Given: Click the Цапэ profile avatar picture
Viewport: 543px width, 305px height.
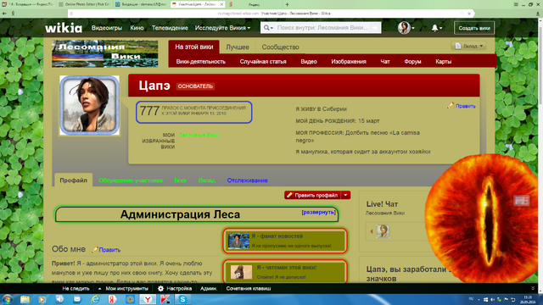Looking at the screenshot, I should pyautogui.click(x=89, y=105).
